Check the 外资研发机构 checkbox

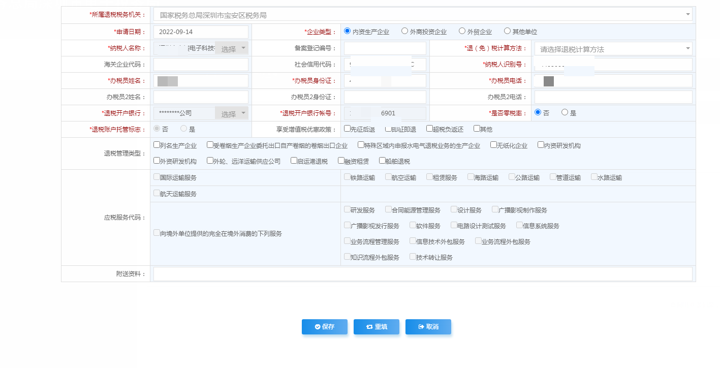point(156,161)
